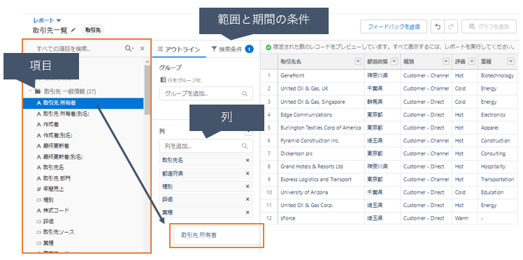The height and width of the screenshot is (260, 523).
Task: Click the 取引先 tag beside report title
Action: (x=93, y=30)
